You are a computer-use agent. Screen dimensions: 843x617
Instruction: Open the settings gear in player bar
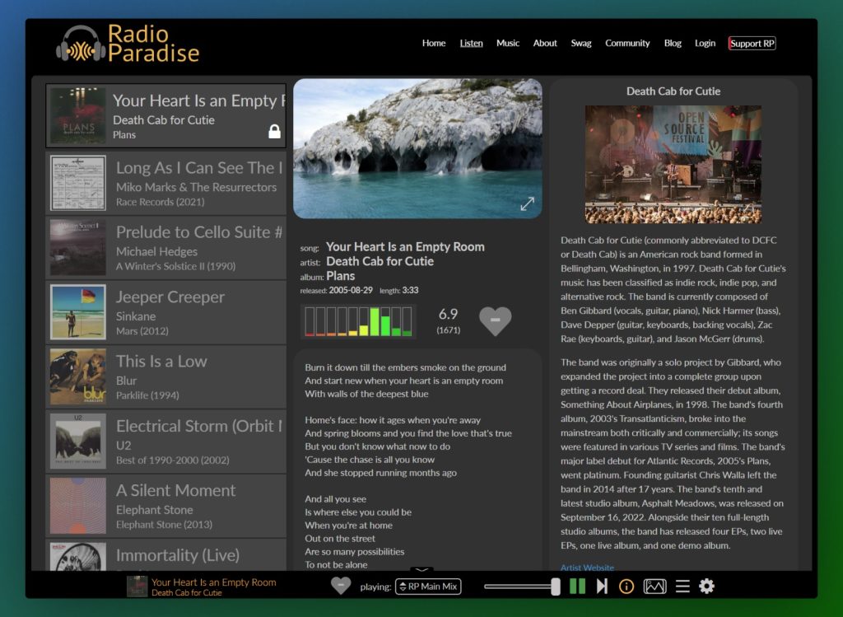[706, 587]
